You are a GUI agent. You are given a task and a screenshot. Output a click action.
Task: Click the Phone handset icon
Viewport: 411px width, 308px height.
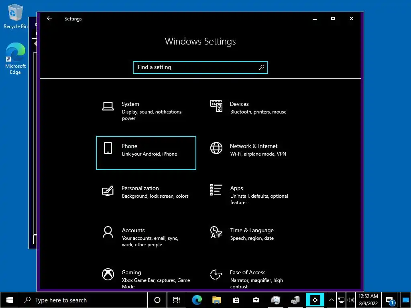[108, 148]
